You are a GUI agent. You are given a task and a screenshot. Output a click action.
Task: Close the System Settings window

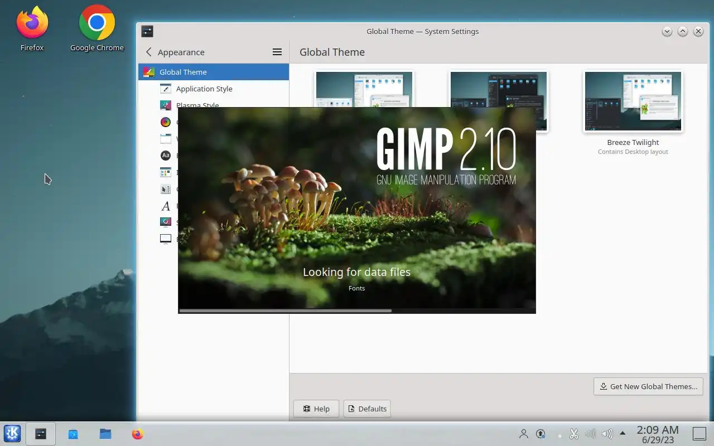tap(698, 31)
